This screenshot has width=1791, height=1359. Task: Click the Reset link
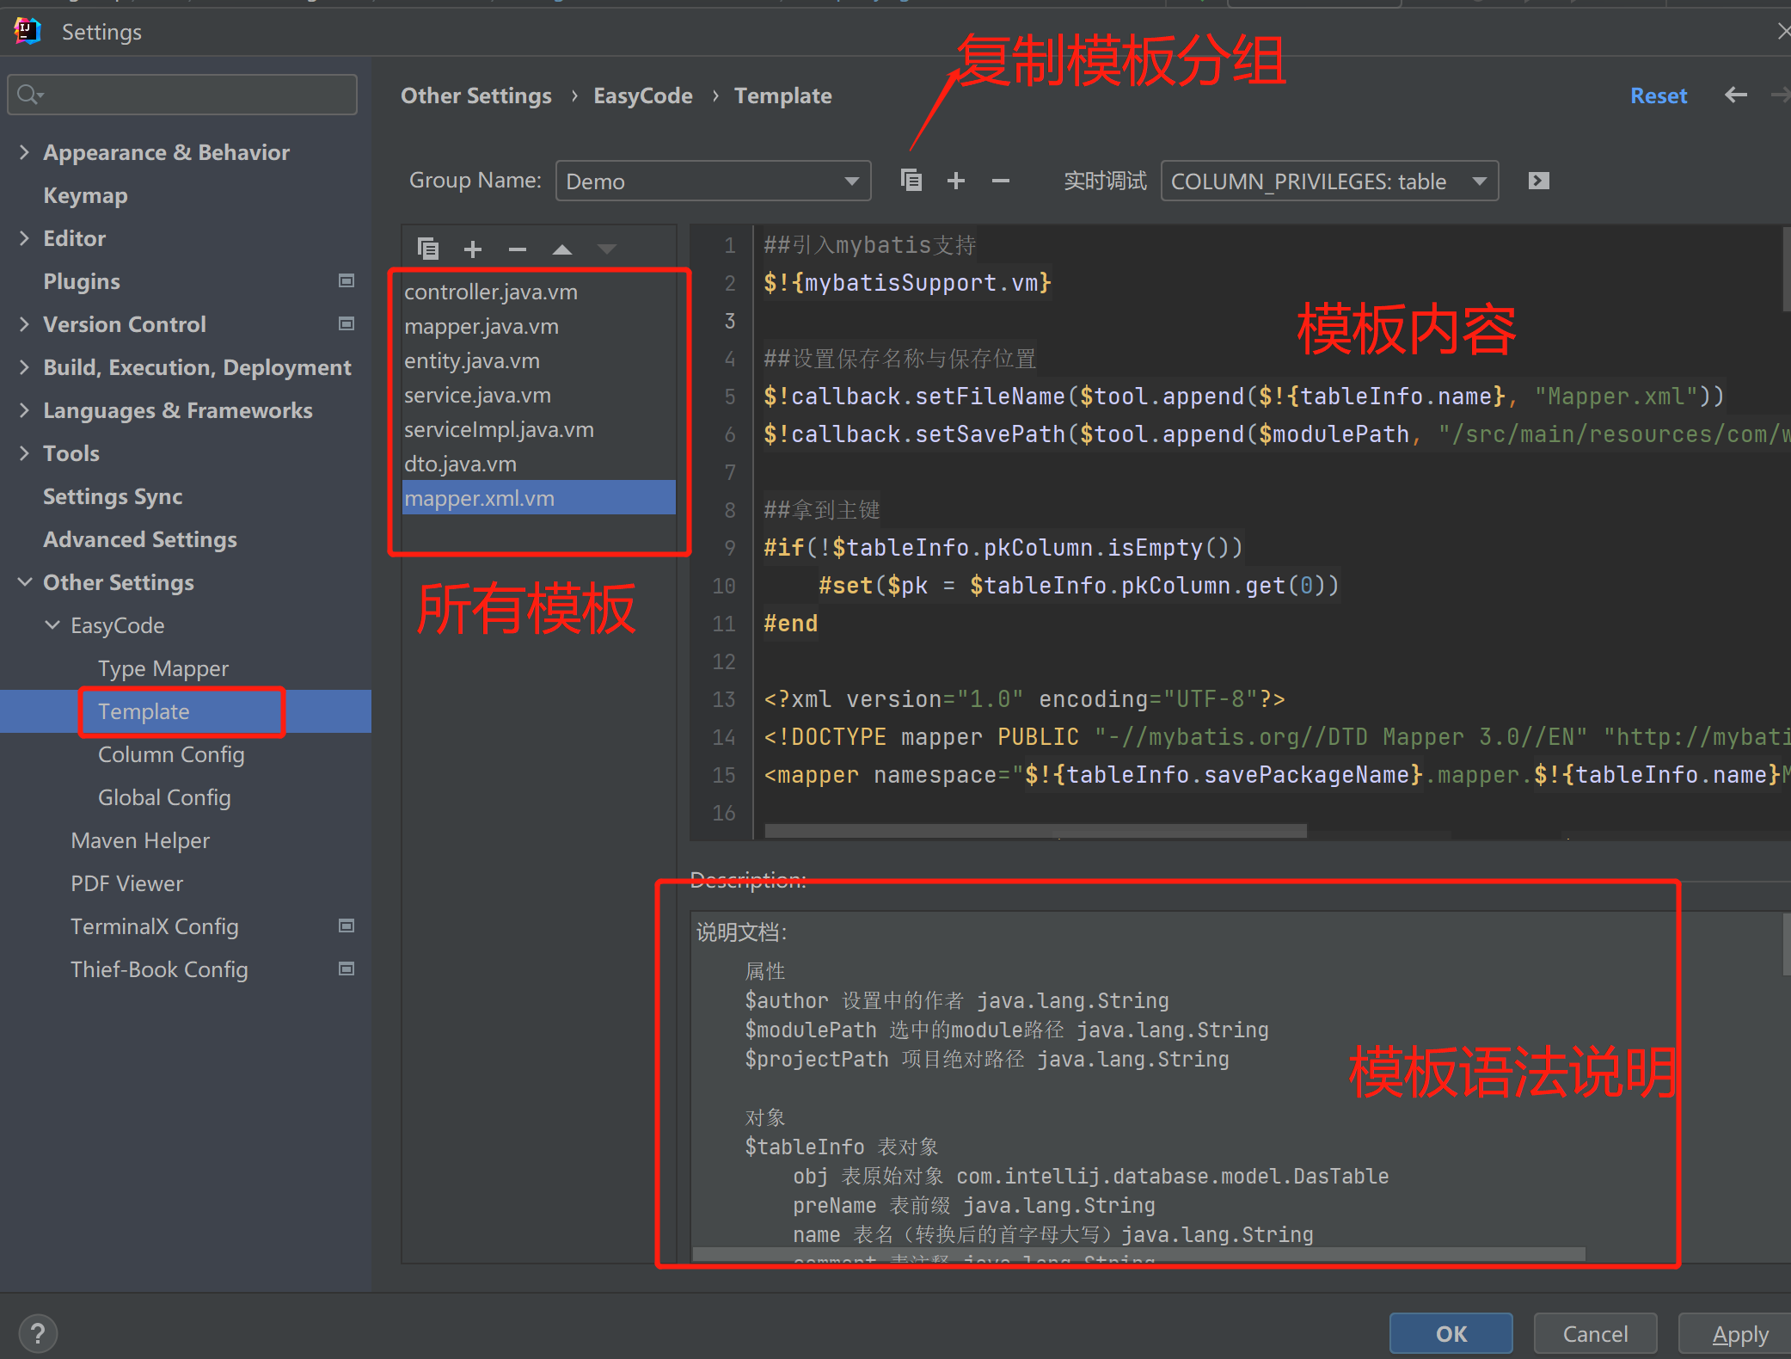pos(1658,95)
